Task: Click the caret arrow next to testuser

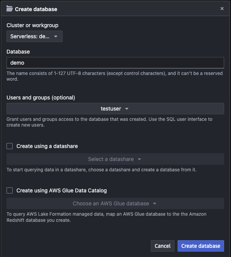Action: tap(127, 109)
